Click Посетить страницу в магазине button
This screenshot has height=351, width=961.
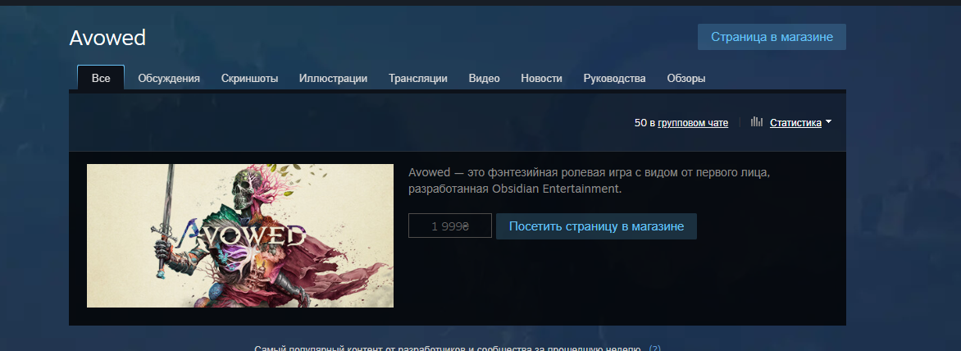(x=596, y=226)
